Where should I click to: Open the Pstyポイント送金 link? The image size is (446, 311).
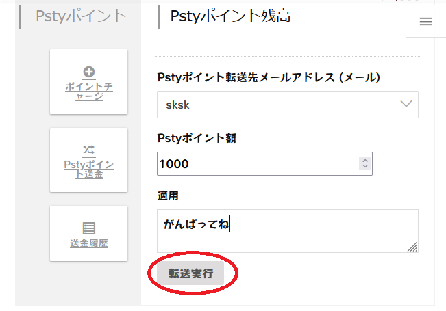click(89, 169)
